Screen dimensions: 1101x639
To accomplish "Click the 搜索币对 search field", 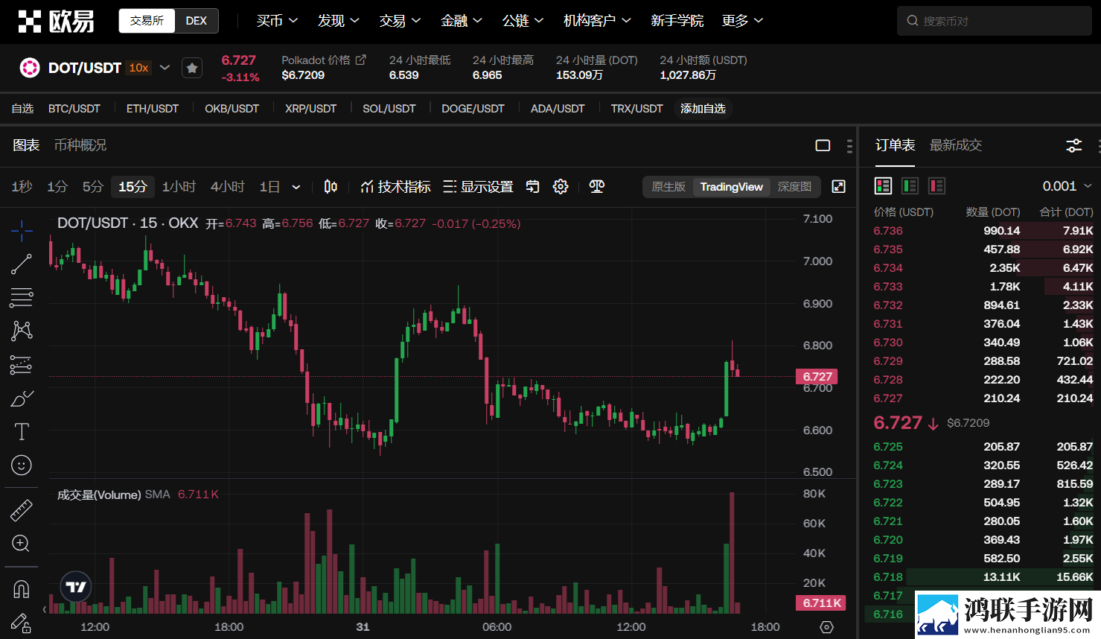I will coord(995,21).
